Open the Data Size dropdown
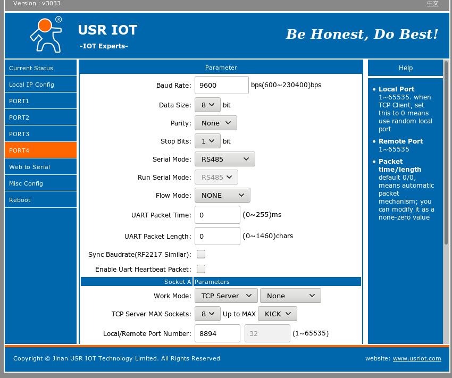Viewport: 452px width, 378px height. pos(207,105)
